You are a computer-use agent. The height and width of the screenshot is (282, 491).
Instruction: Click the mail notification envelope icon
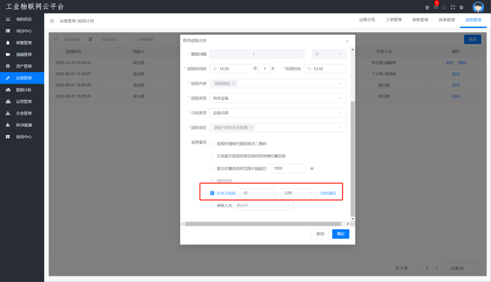(435, 7)
